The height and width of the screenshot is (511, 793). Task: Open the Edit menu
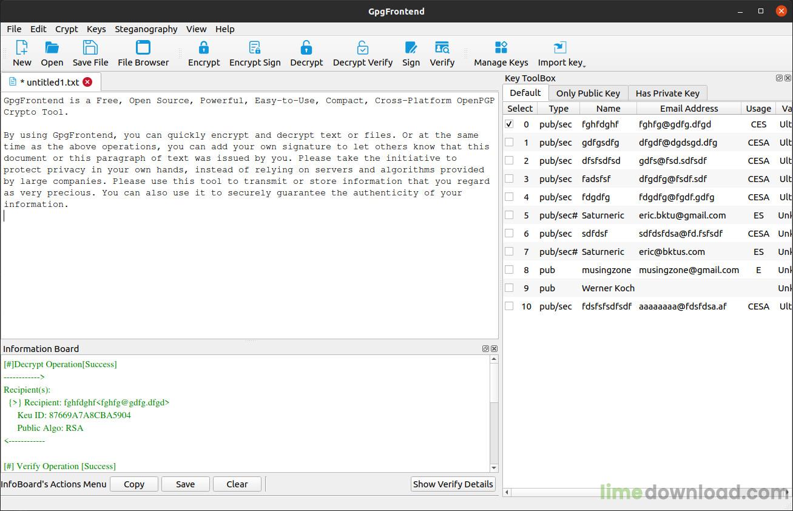tap(38, 29)
